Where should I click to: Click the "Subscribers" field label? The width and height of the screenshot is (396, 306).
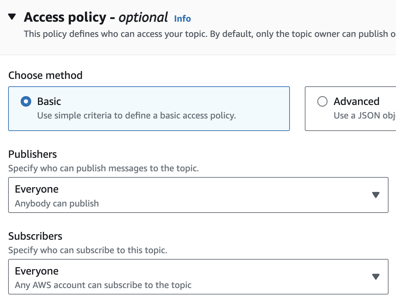[x=35, y=236]
